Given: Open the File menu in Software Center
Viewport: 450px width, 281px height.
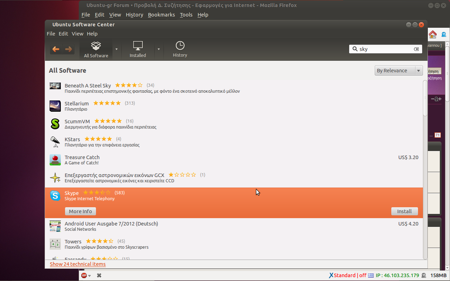Looking at the screenshot, I should (51, 34).
